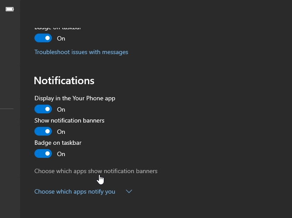
Task: Click the Display in the Your Phone app label
Action: point(75,99)
